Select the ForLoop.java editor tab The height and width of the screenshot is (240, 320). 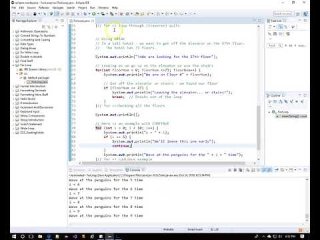coord(81,21)
